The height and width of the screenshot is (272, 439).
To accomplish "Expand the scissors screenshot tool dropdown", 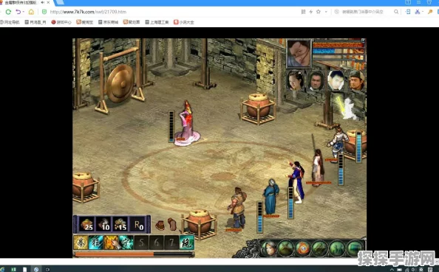I will [x=423, y=12].
